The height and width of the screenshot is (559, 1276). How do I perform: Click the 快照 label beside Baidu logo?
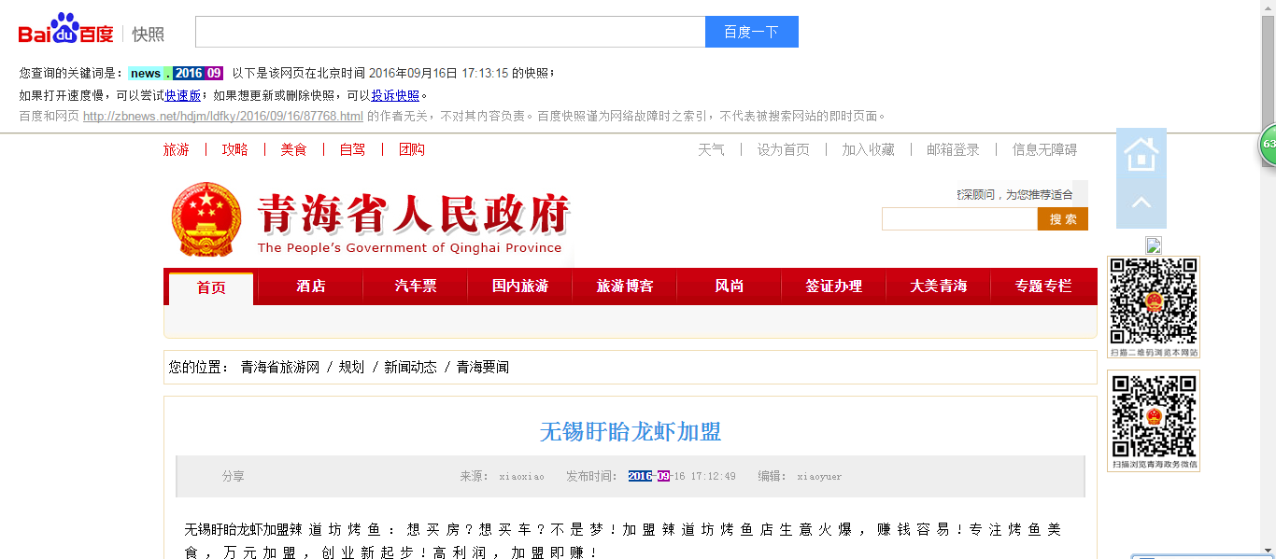tap(148, 35)
